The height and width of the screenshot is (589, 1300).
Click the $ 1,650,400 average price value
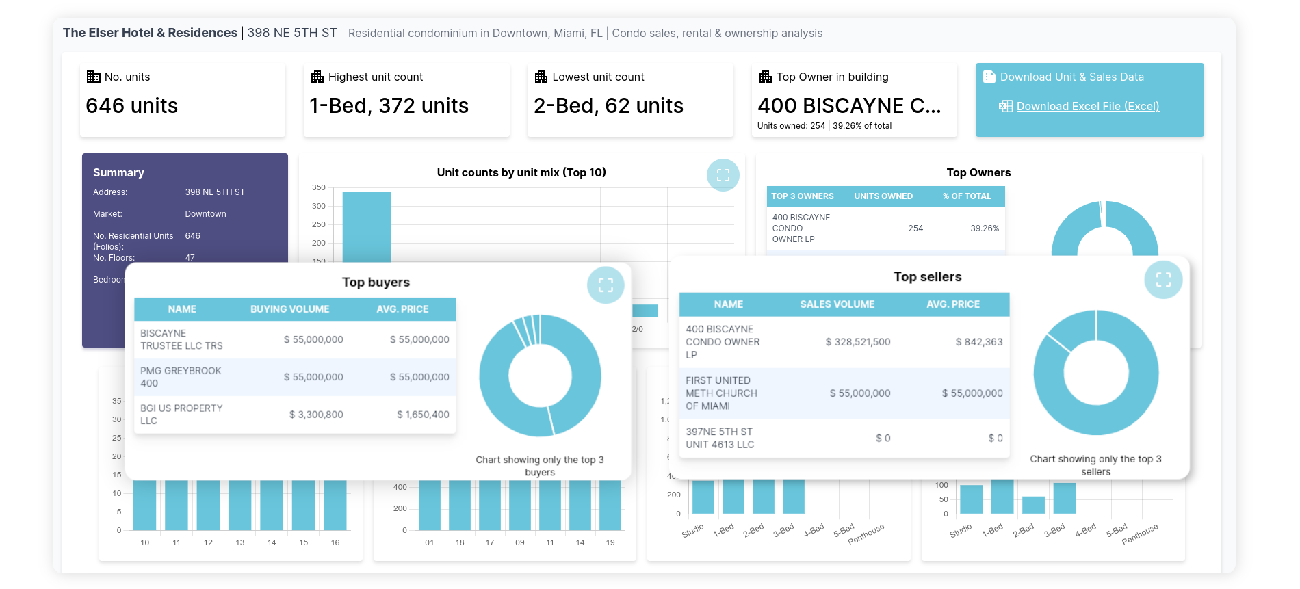423,415
